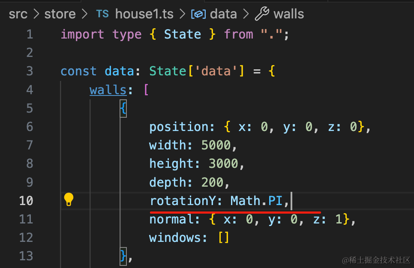
Task: Click line number 6 in the gutter
Action: 30,127
